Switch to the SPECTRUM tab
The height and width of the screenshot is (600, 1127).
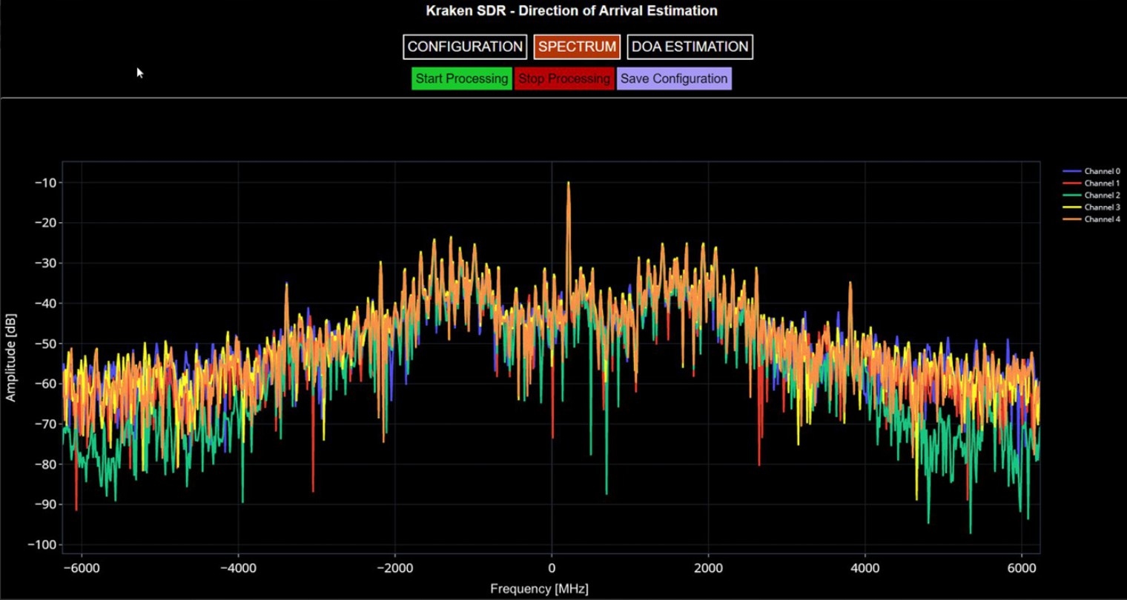577,47
